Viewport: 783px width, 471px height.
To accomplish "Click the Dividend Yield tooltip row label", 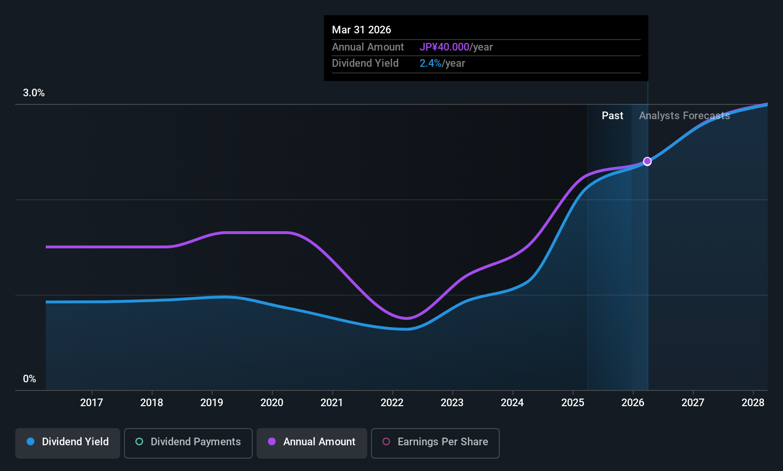I will point(365,63).
